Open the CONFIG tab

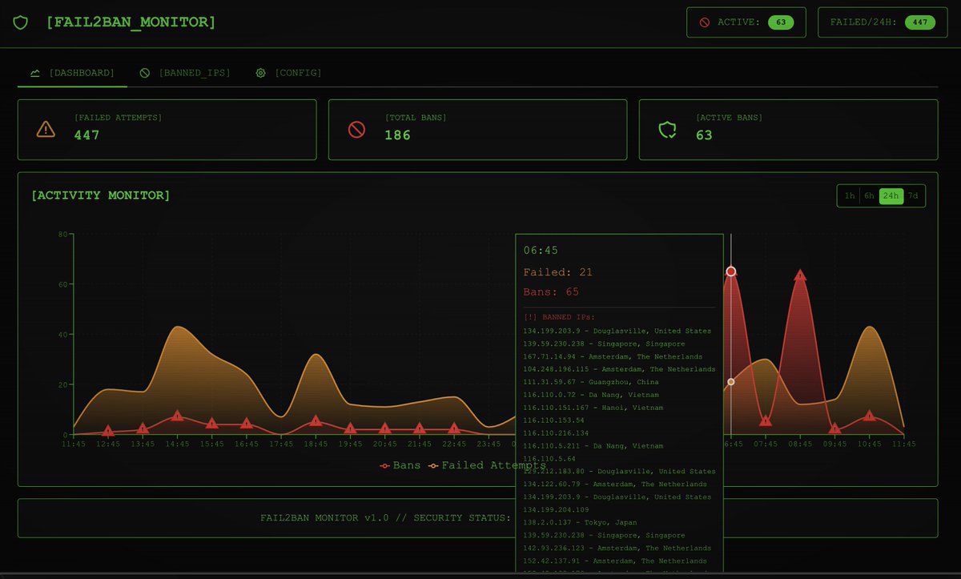(x=288, y=73)
